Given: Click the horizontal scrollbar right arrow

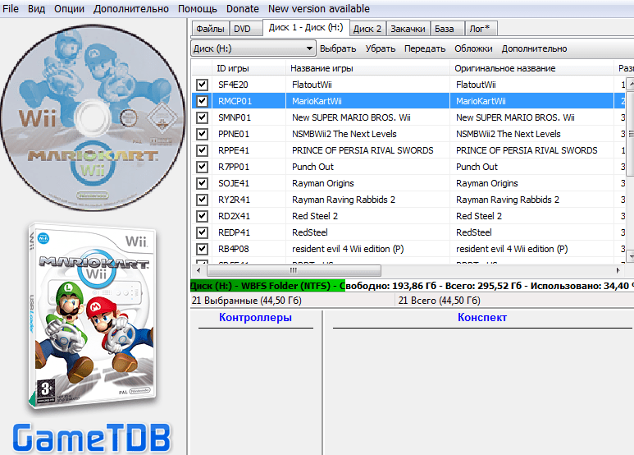Looking at the screenshot, I should [x=618, y=270].
